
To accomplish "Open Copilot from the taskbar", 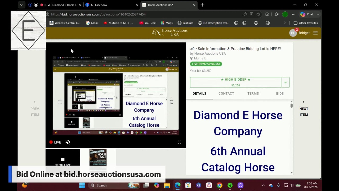I will (157, 185).
